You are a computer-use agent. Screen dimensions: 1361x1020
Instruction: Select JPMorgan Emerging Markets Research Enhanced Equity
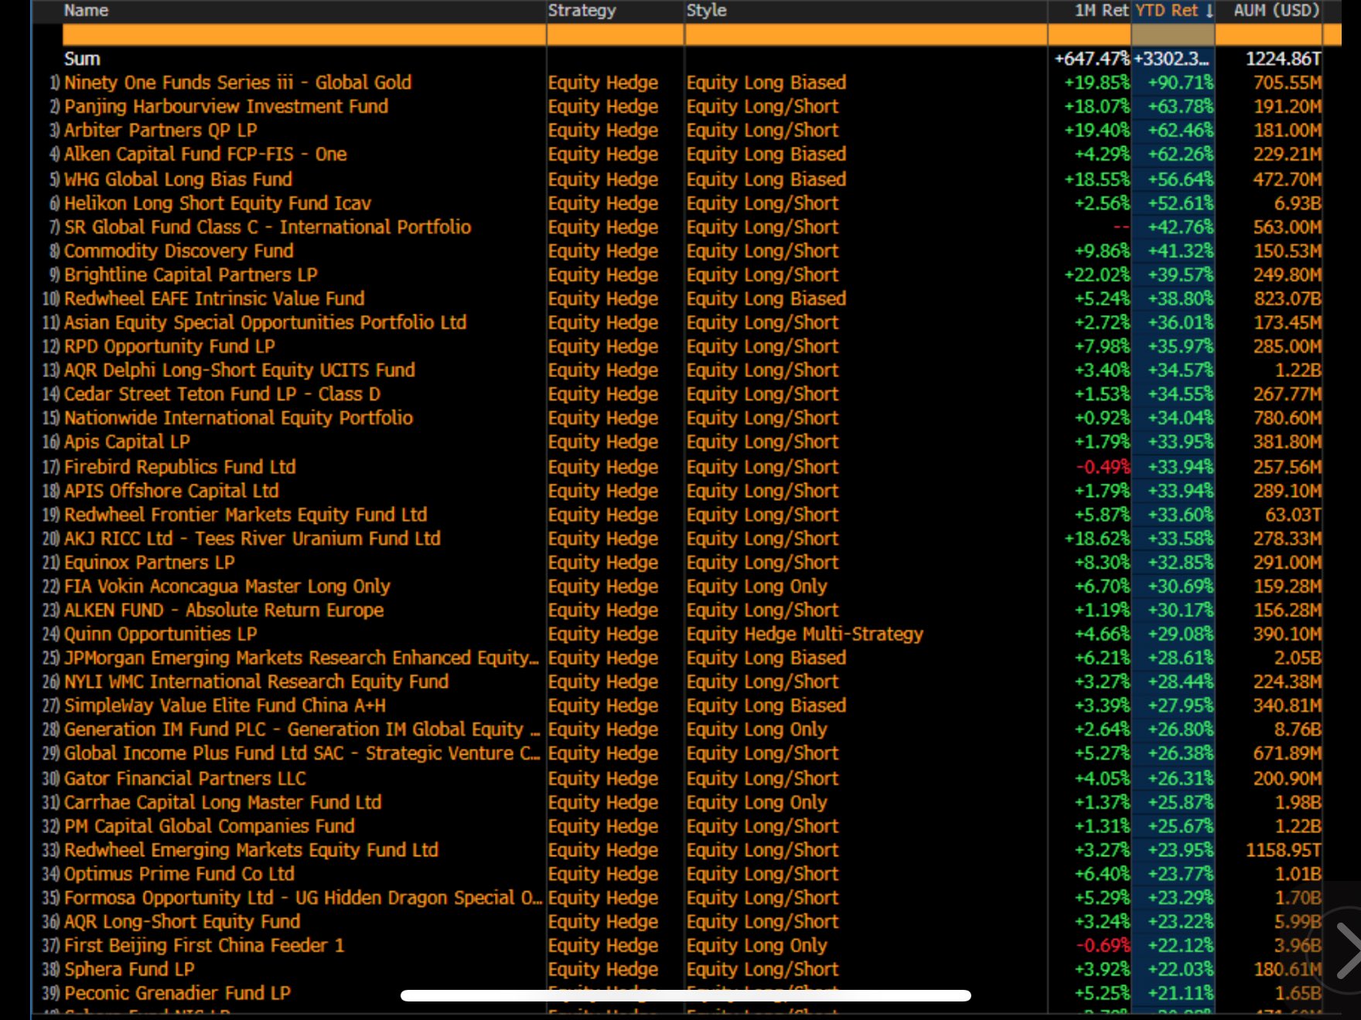tap(302, 659)
